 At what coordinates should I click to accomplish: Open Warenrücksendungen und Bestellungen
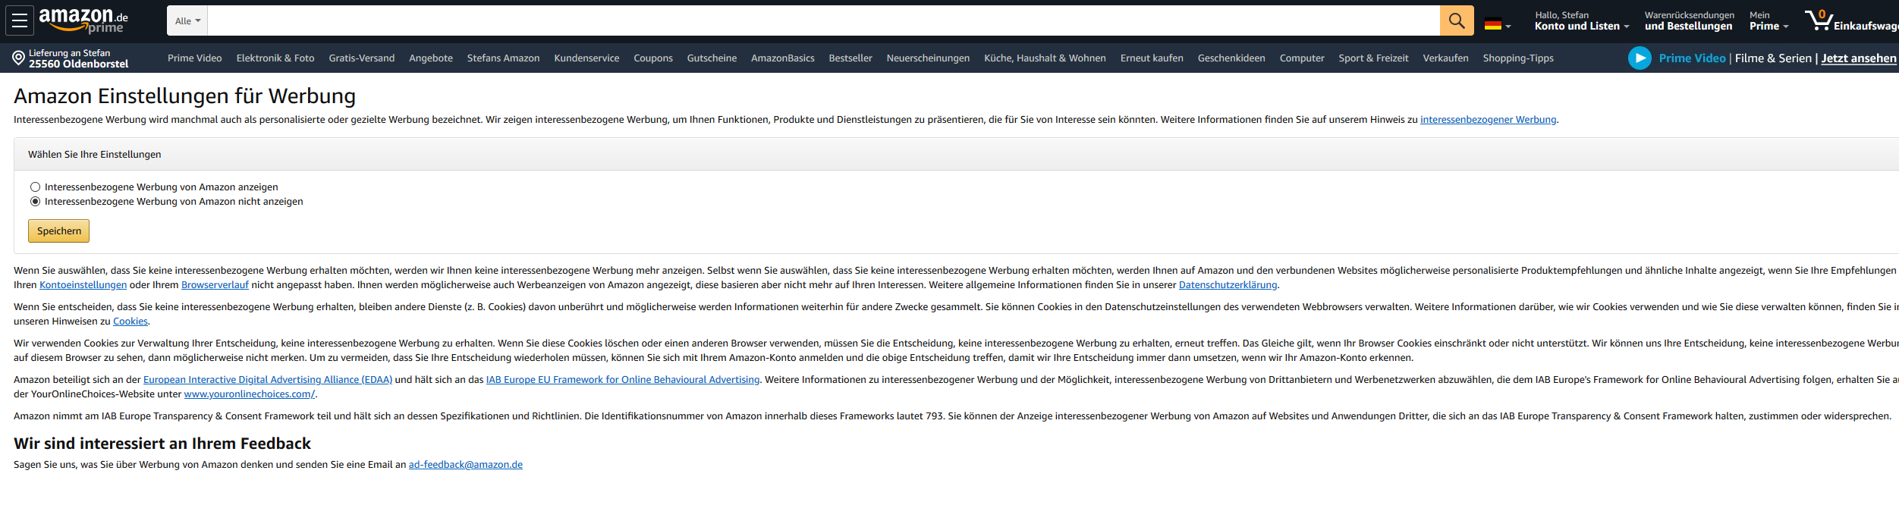[x=1689, y=20]
